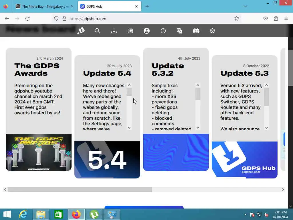
Task: Click the Update 5.4 card scrollbar thumb
Action: click(x=129, y=92)
